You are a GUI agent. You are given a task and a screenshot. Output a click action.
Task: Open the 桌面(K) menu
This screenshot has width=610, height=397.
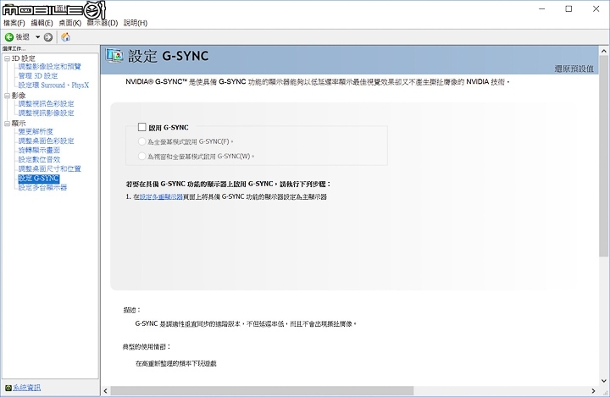pos(70,23)
